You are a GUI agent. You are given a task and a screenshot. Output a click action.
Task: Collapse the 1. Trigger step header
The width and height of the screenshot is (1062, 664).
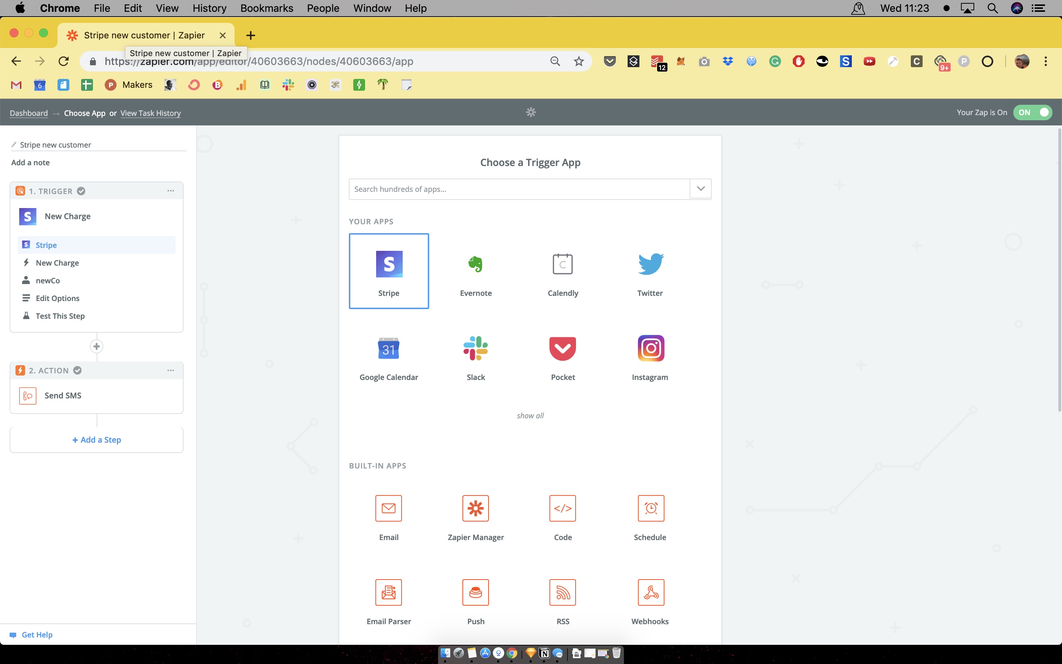(x=97, y=191)
